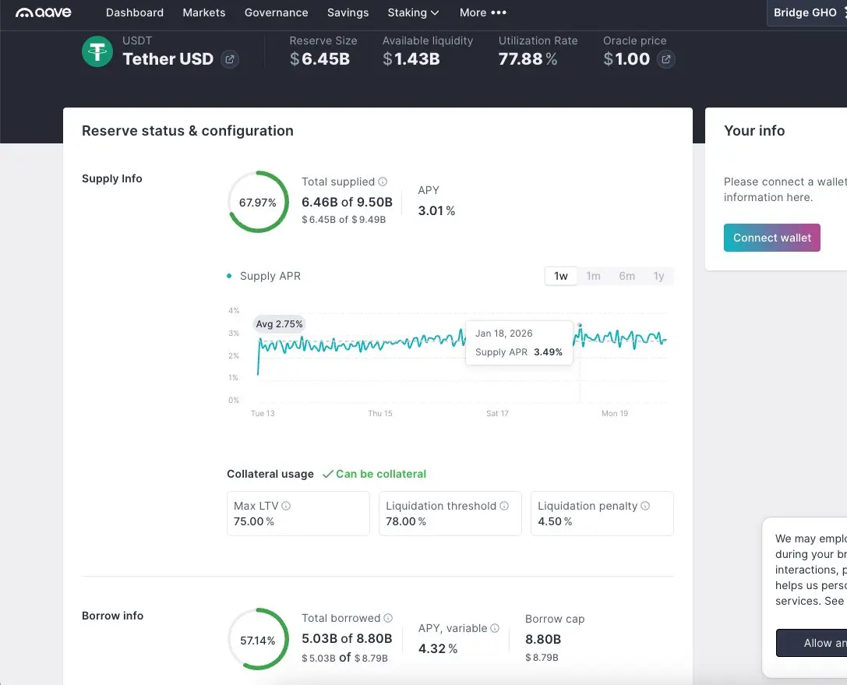Select the 1m chart range
847x685 pixels.
click(593, 276)
